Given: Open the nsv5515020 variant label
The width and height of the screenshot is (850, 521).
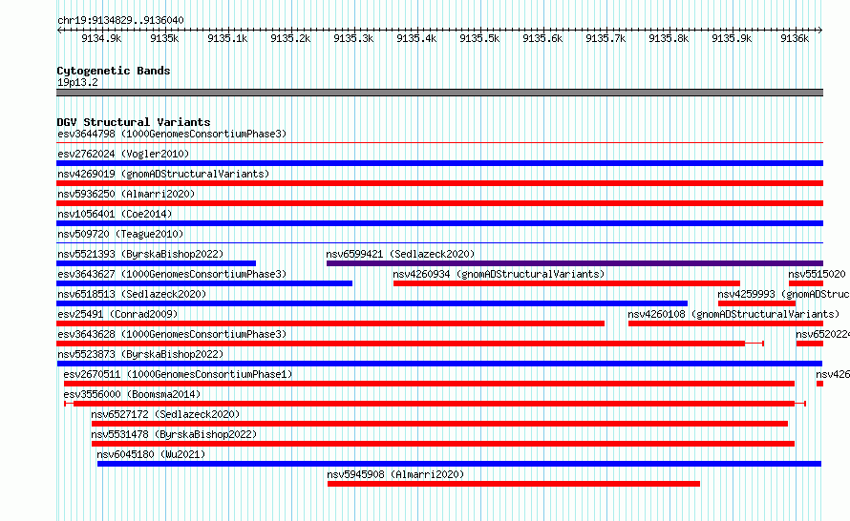Looking at the screenshot, I should [x=817, y=274].
